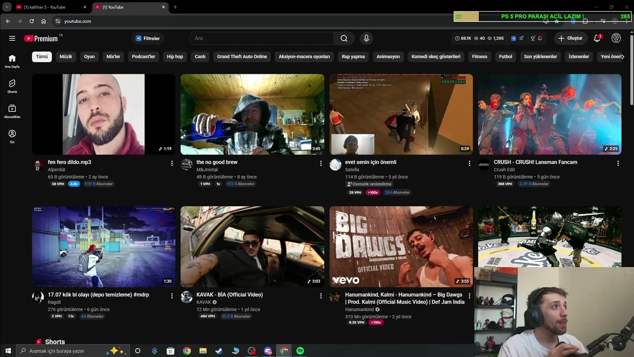Select the Canlı filter chip

tap(200, 57)
